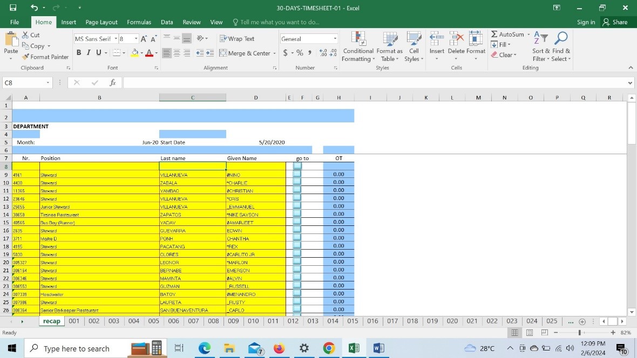The width and height of the screenshot is (637, 358).
Task: Click the Share button
Action: (615, 22)
